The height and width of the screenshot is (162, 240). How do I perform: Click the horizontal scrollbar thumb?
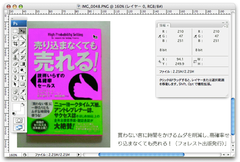pyautogui.click(x=141, y=155)
